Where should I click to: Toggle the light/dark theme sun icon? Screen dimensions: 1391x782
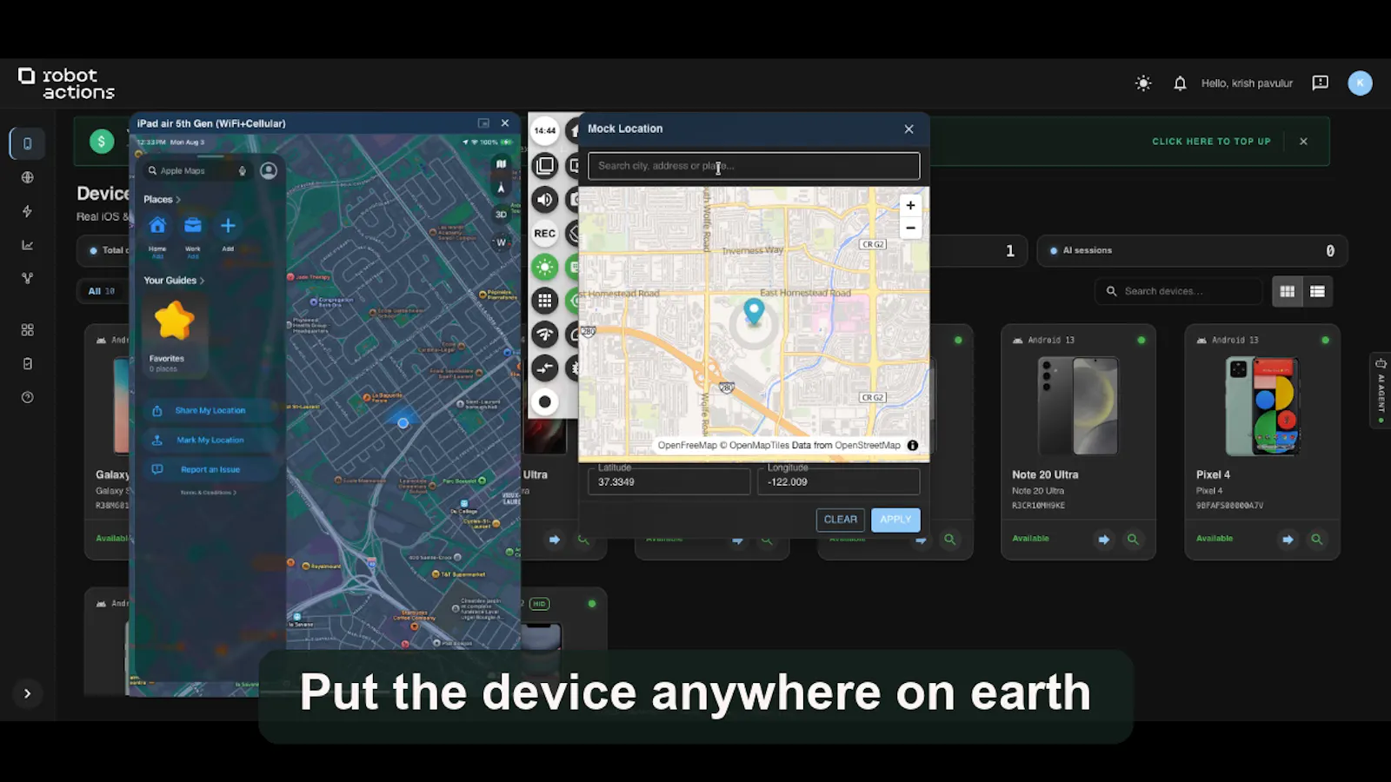[x=1143, y=83]
